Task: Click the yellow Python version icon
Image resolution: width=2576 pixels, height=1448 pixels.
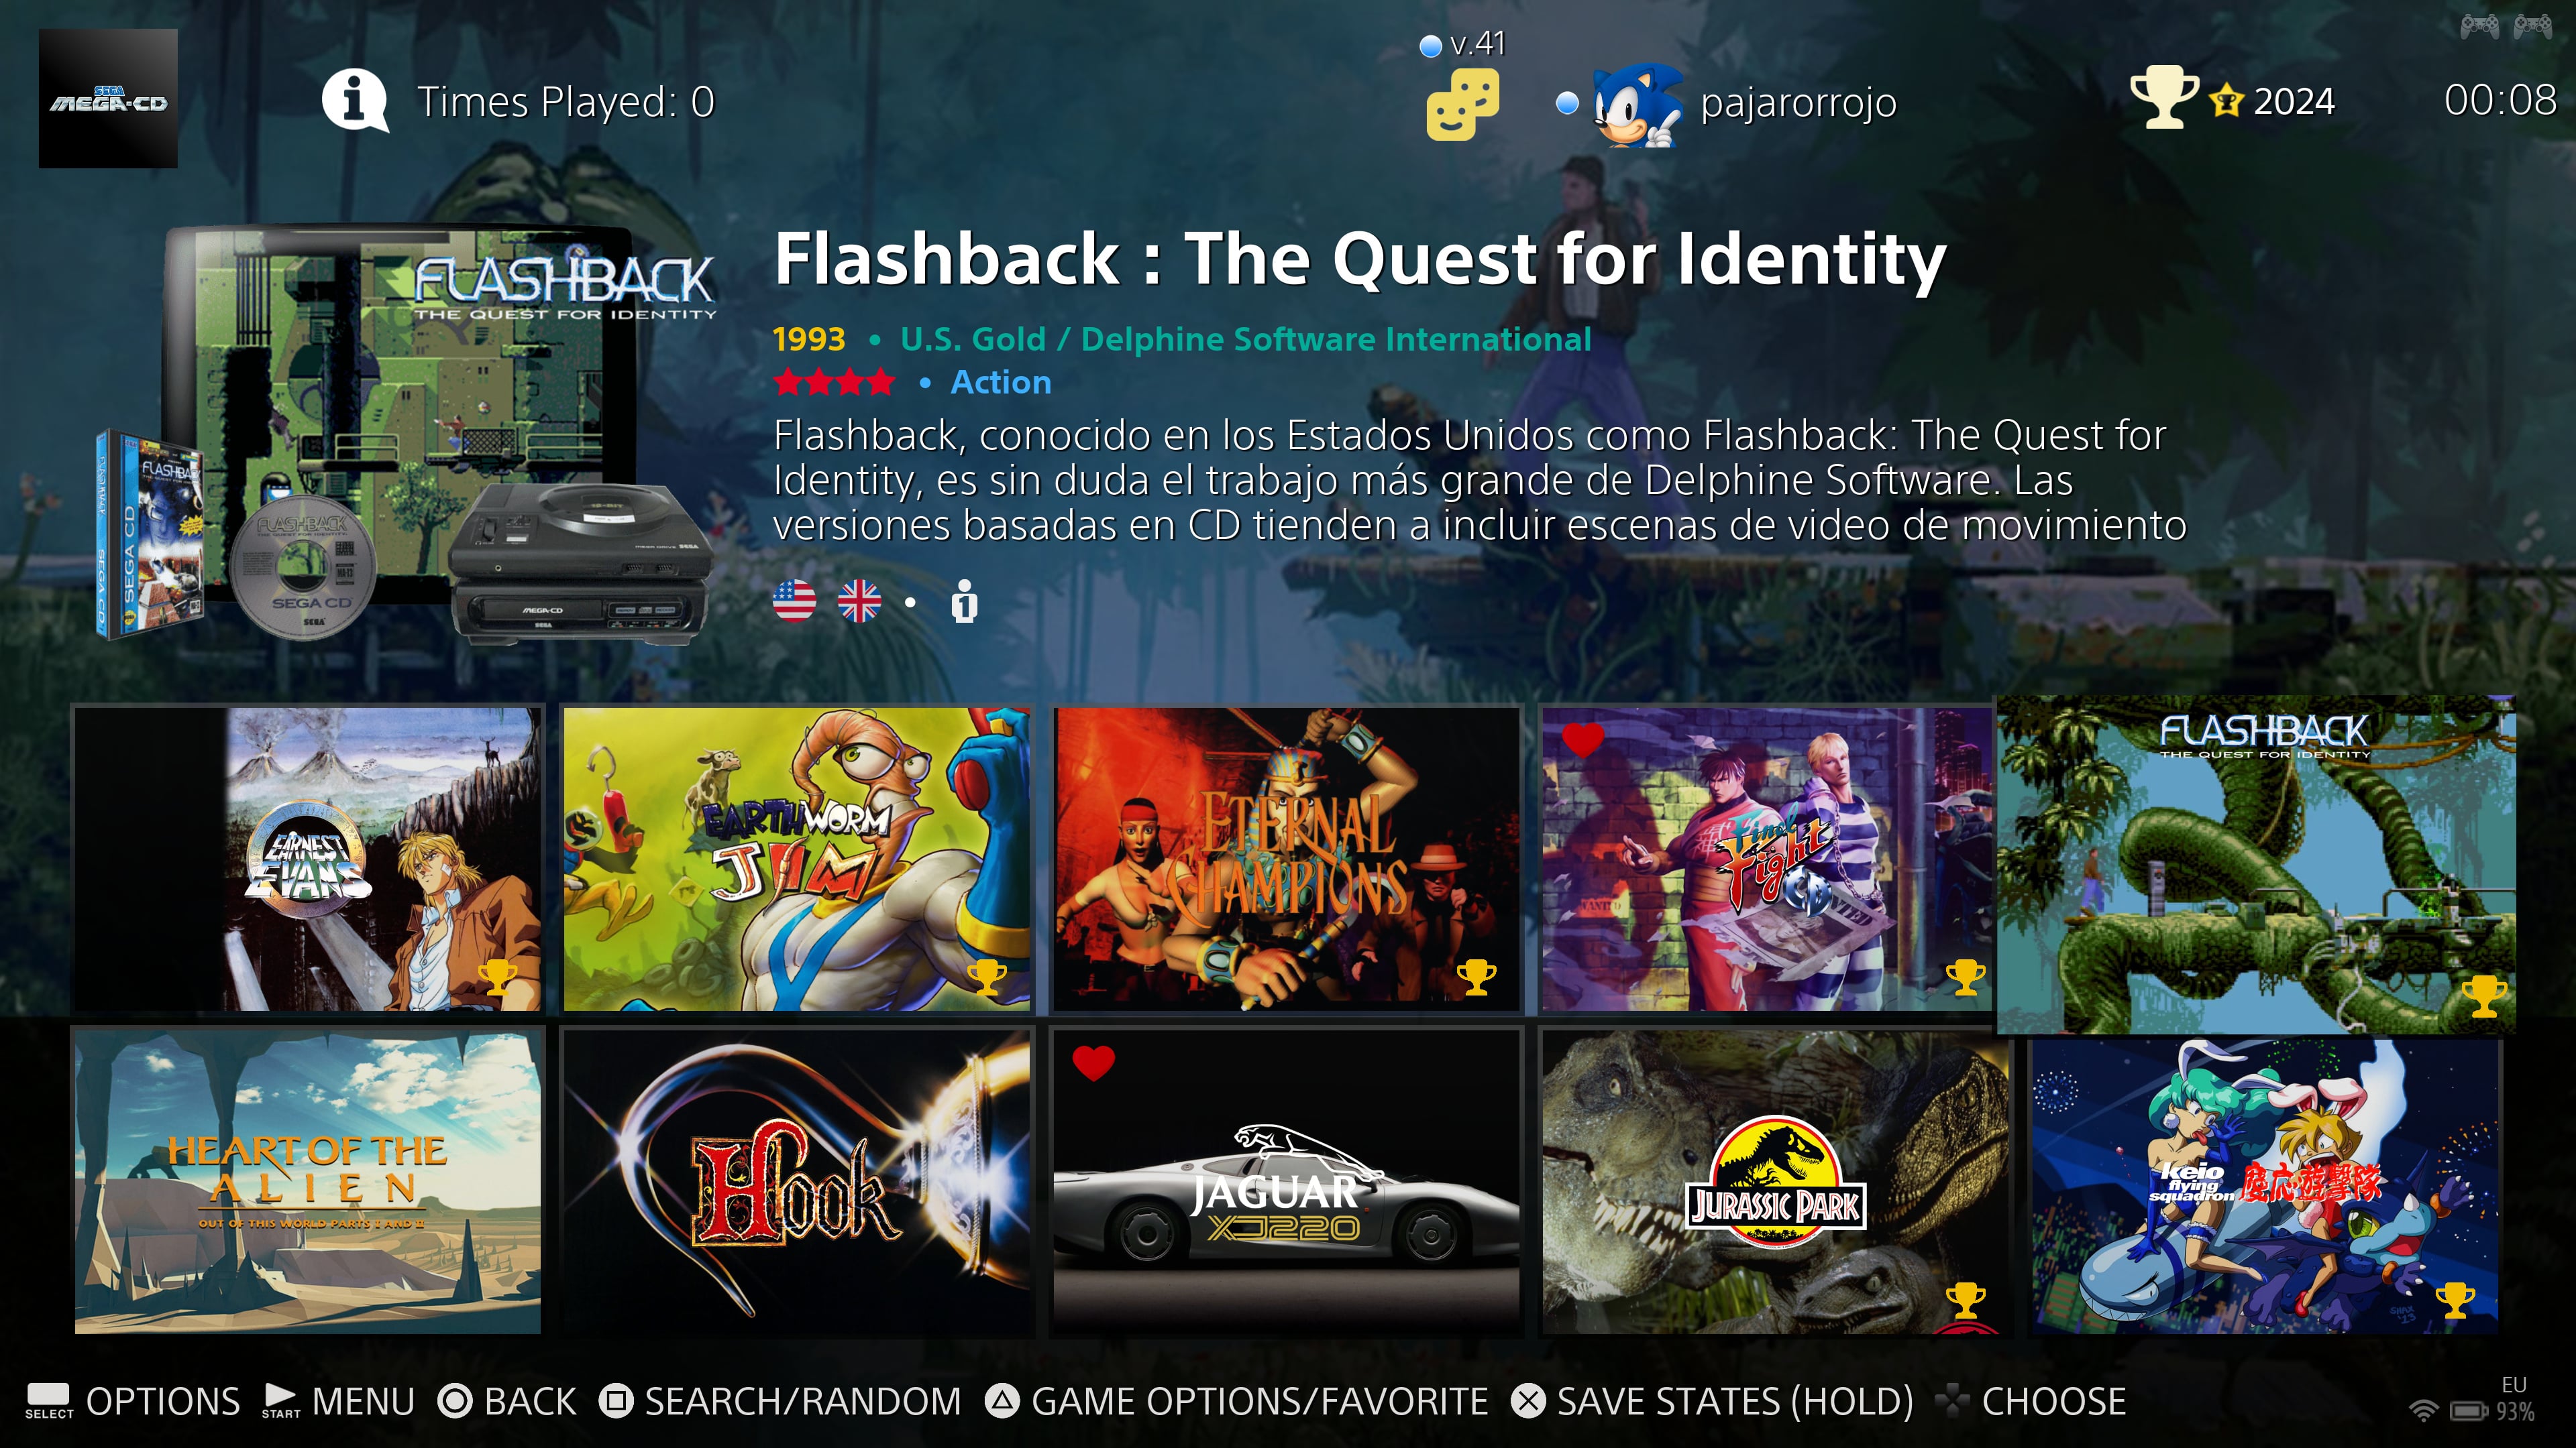Action: click(1462, 104)
